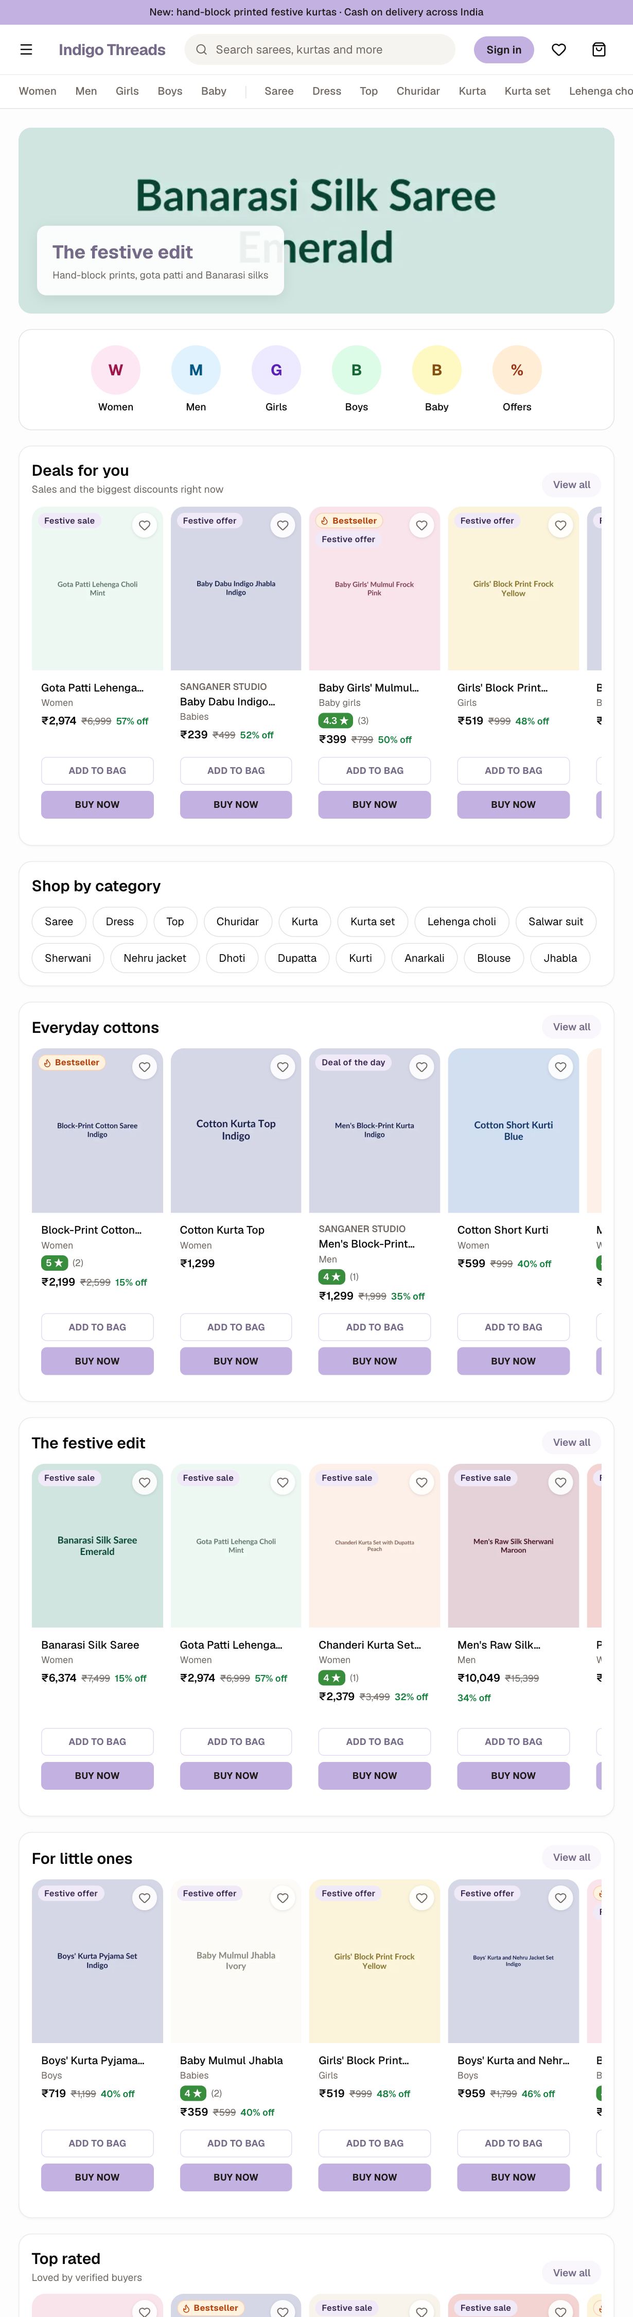Heart the Boys' Kurta Pyjama Set
Image resolution: width=633 pixels, height=2317 pixels.
pyautogui.click(x=144, y=1898)
